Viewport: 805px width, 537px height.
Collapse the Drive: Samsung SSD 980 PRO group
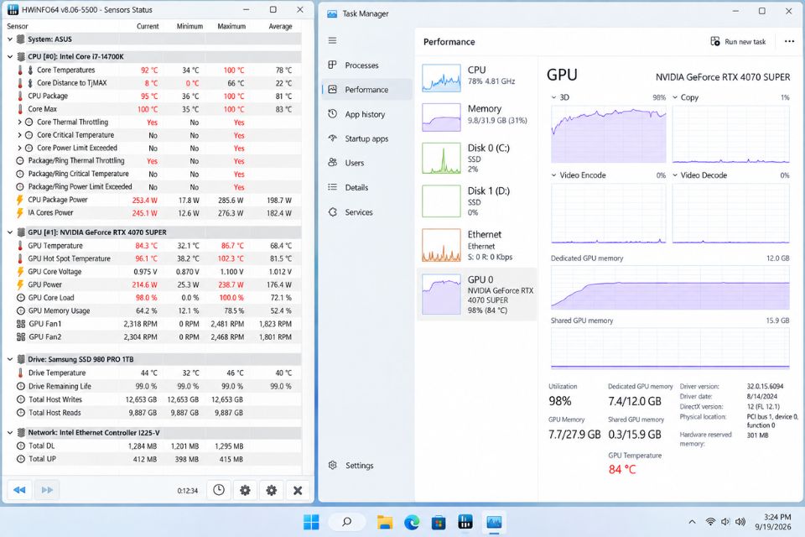click(10, 359)
